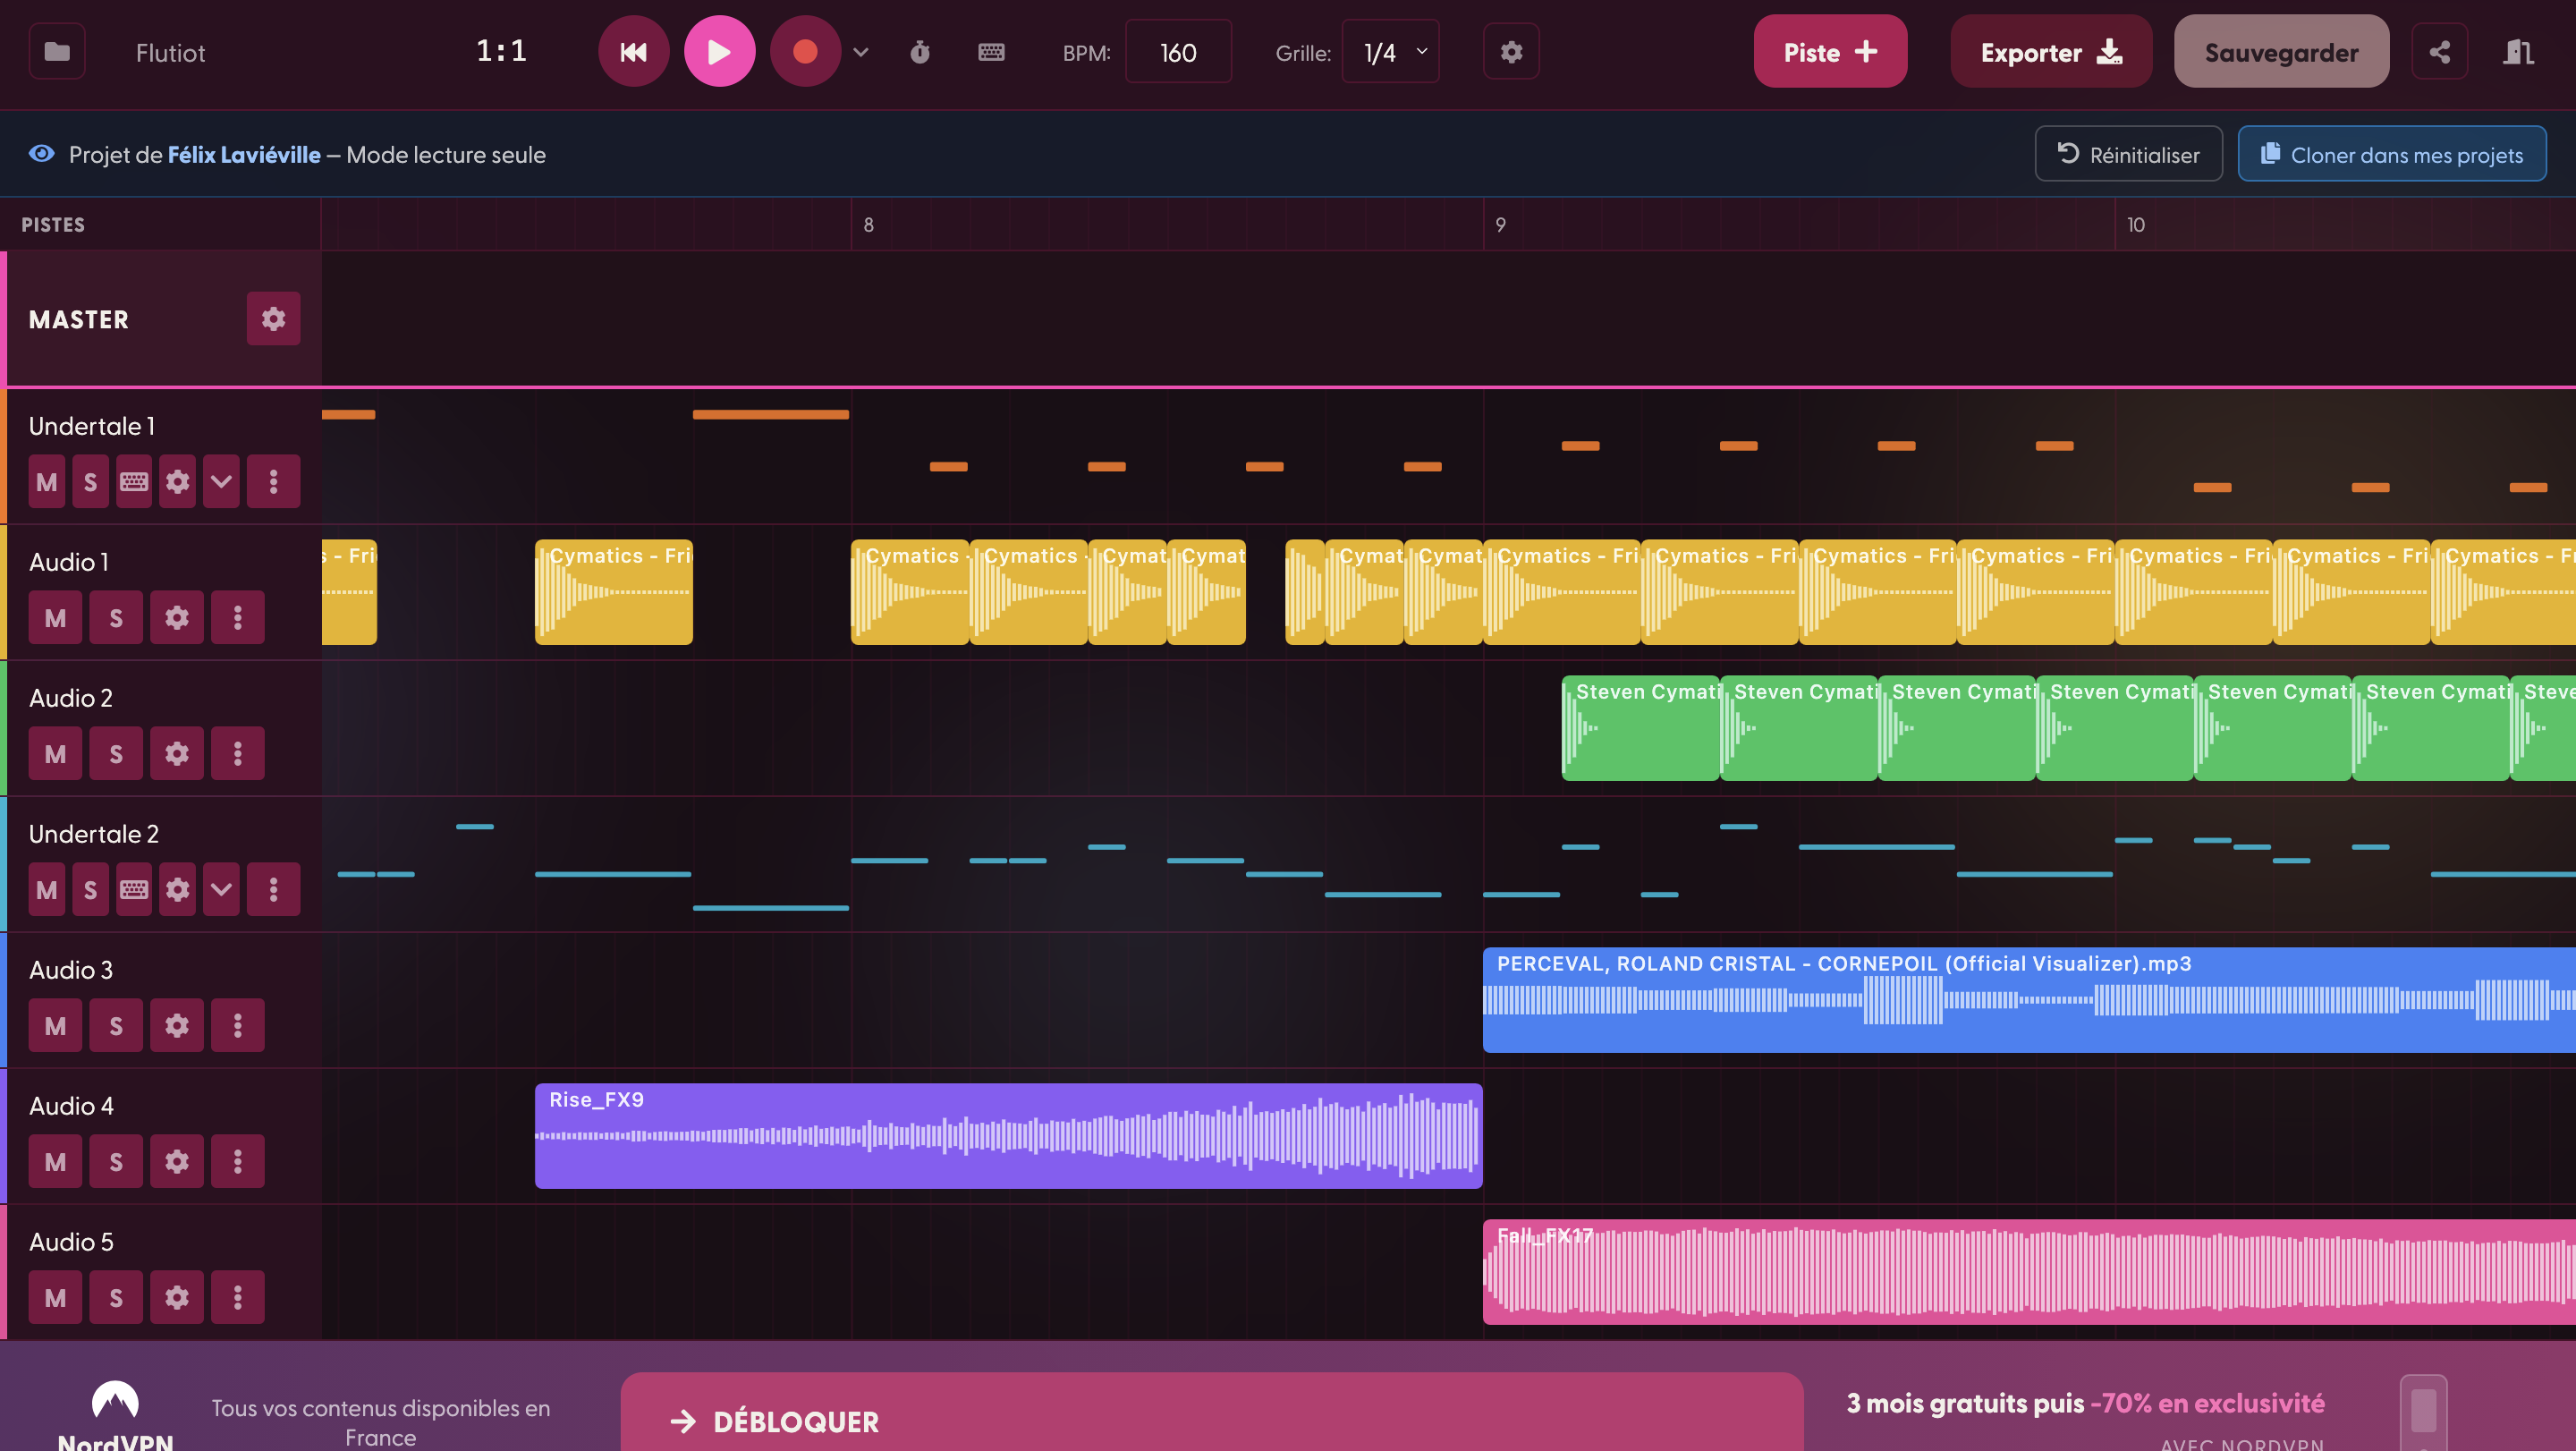Image resolution: width=2576 pixels, height=1451 pixels.
Task: Open Audio 3 settings gear
Action: tap(177, 1026)
